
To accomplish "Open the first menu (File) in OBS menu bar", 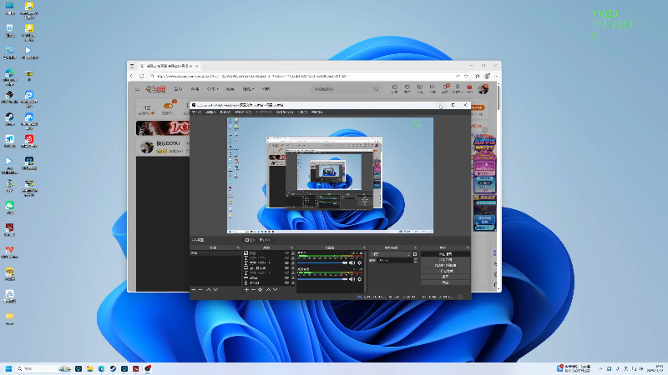I will tap(197, 112).
